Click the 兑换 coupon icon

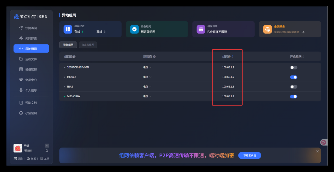click(x=15, y=159)
